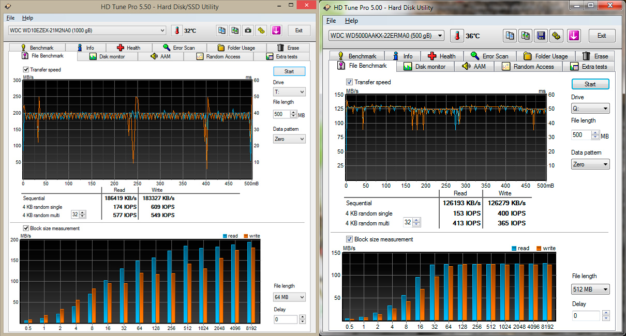Image resolution: width=626 pixels, height=336 pixels.
Task: Click copy screenshot icon in HD Tune 5.00 toolbar
Action: pyautogui.click(x=526, y=36)
